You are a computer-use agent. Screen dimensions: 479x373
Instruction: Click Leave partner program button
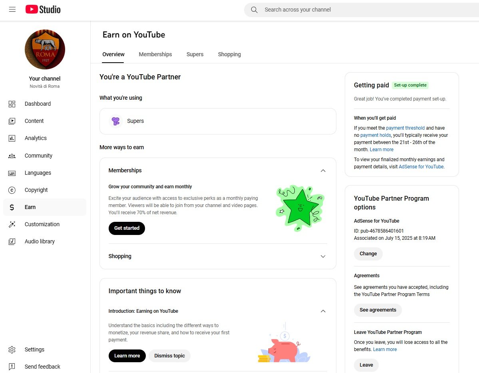tap(366, 365)
